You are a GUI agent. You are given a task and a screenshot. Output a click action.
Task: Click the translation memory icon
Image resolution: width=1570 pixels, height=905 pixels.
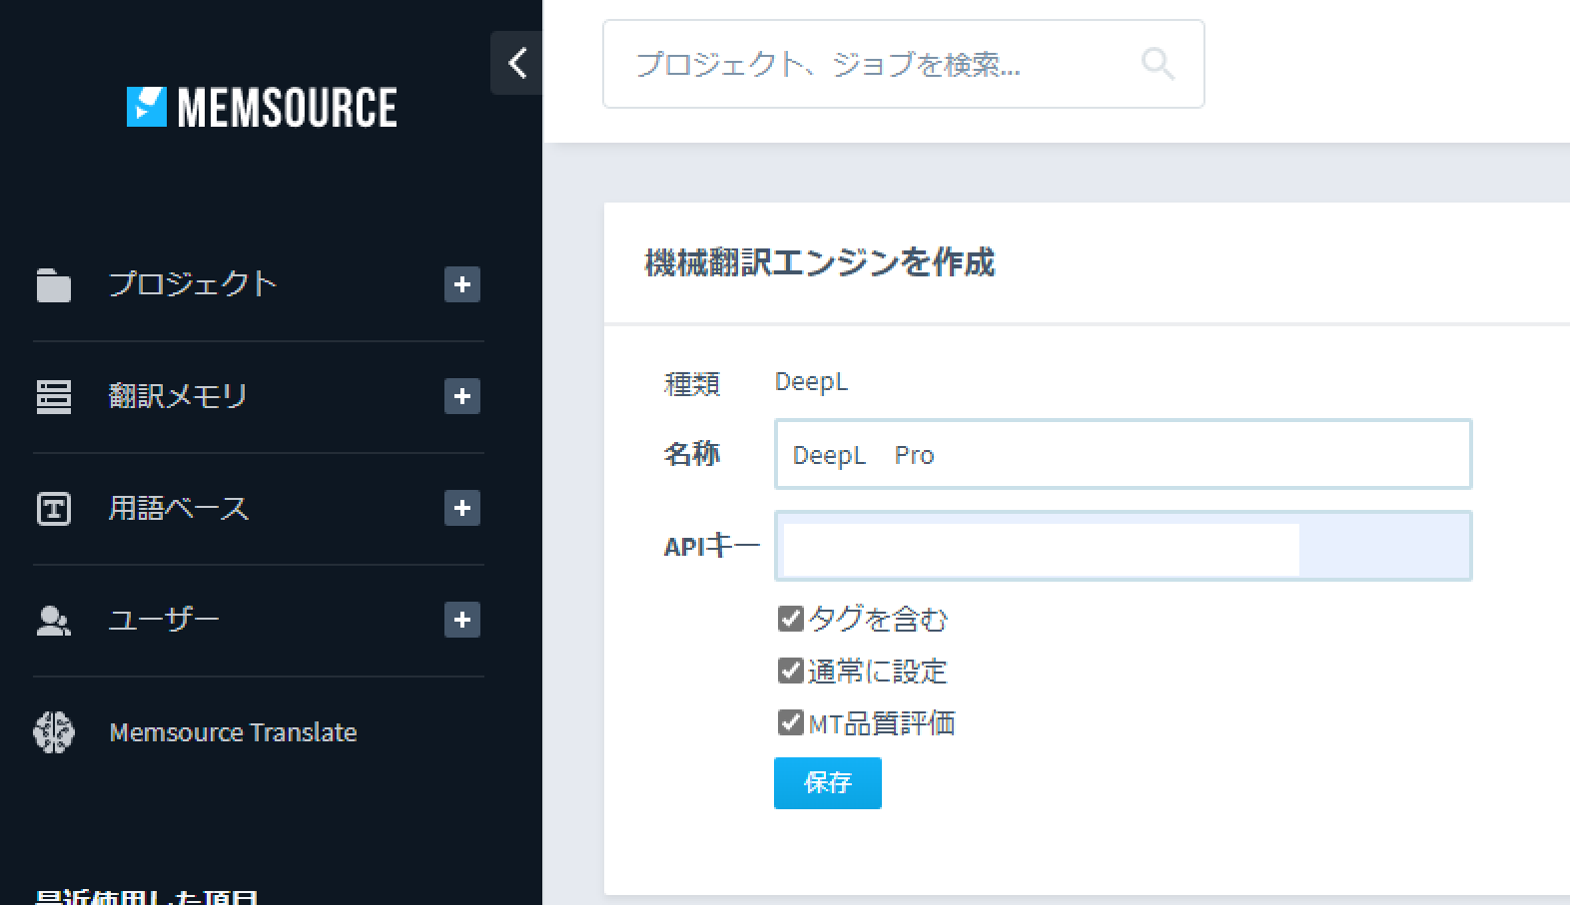(54, 397)
